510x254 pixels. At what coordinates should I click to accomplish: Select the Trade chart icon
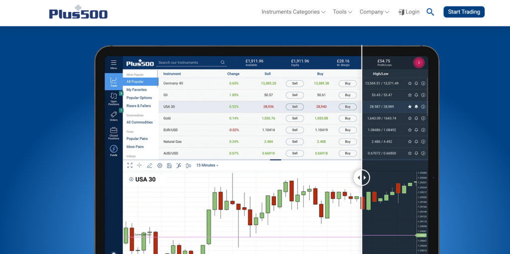tap(114, 80)
